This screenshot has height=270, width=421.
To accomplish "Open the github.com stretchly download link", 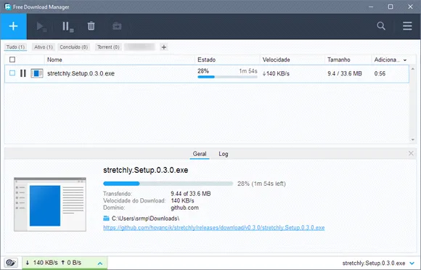I will click(x=213, y=228).
